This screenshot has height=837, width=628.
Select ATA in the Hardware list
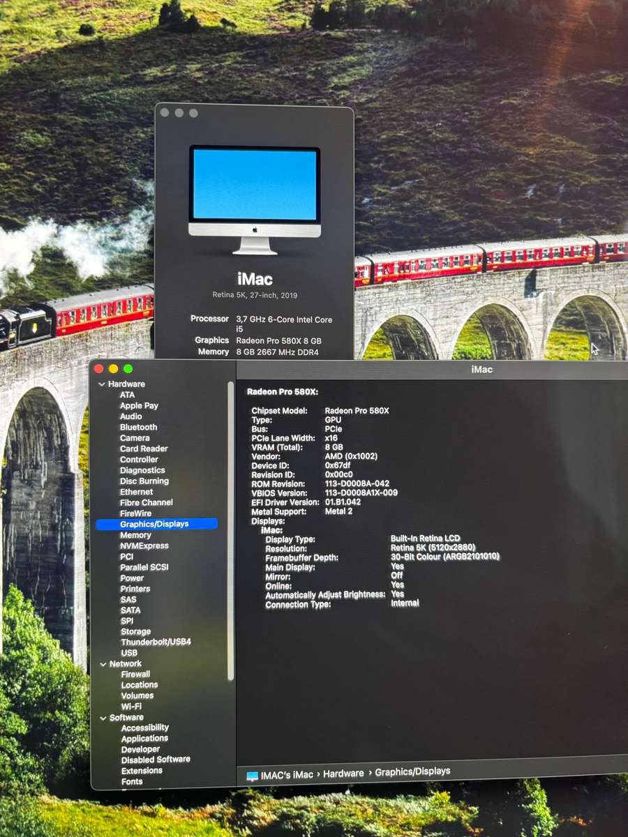128,395
